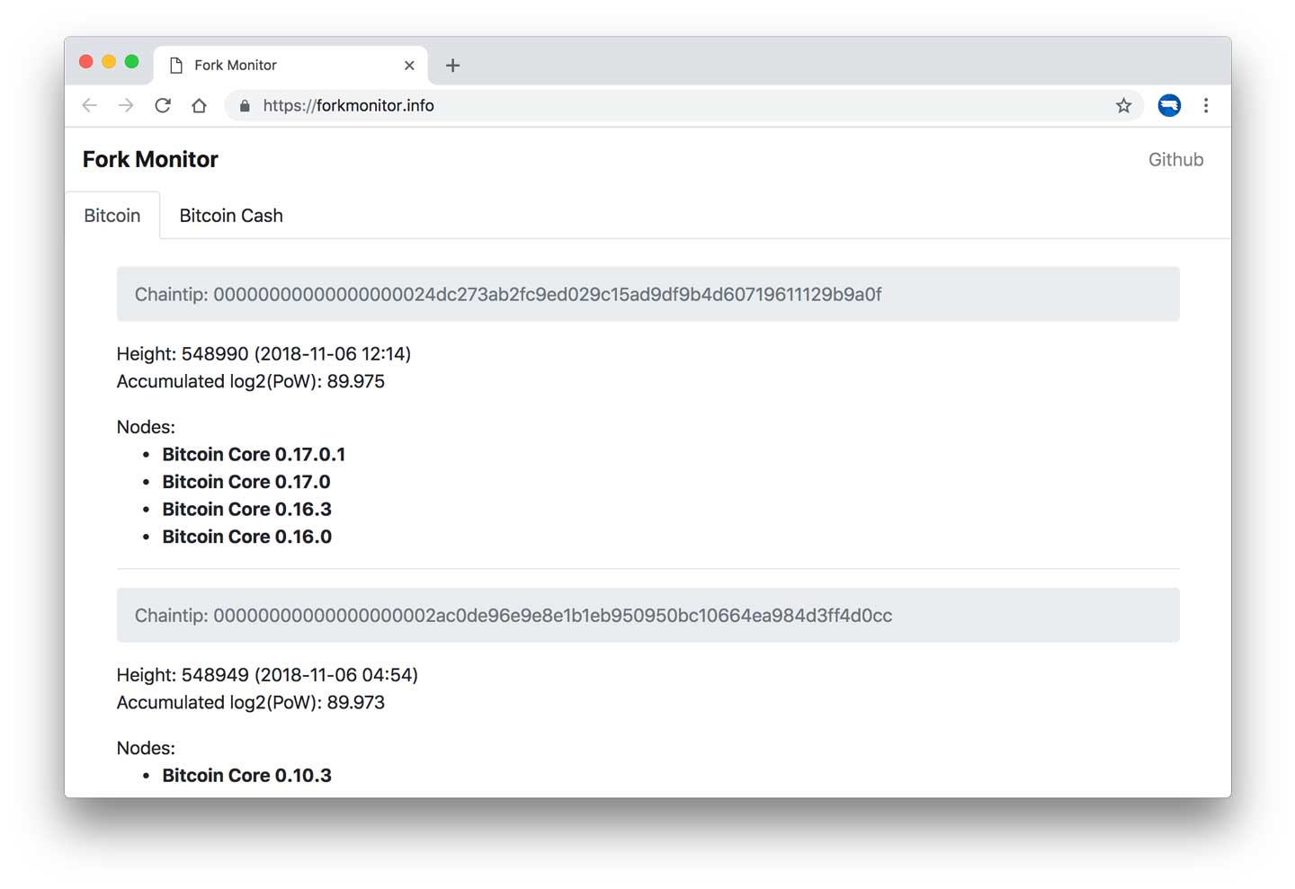Screen dimensions: 1295x889
Task: Select Bitcoin Core 0.10.3 node
Action: [x=246, y=776]
